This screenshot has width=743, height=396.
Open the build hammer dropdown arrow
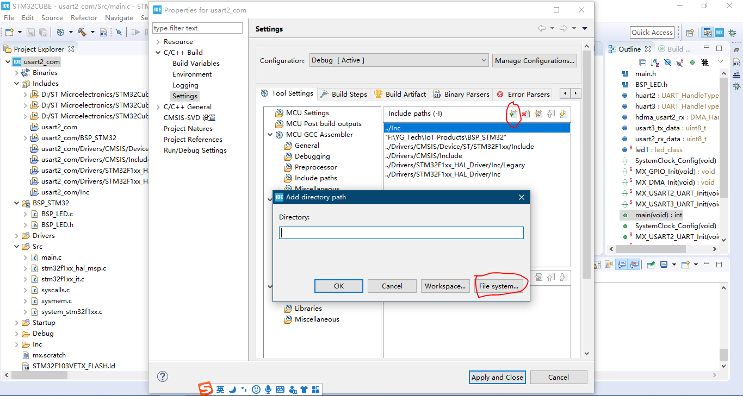click(92, 33)
